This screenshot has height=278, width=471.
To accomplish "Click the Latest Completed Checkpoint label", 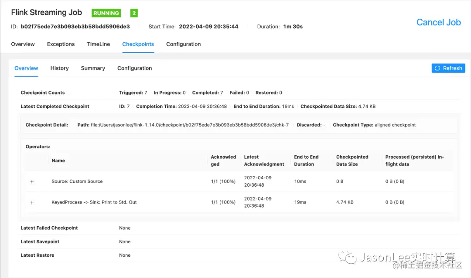I will pos(55,106).
